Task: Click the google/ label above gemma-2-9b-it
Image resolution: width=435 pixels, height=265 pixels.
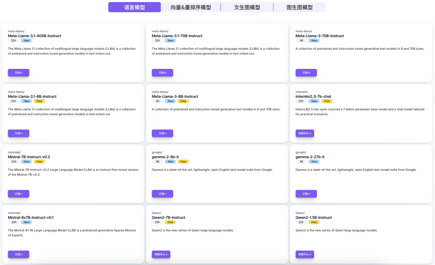Action: click(x=157, y=152)
